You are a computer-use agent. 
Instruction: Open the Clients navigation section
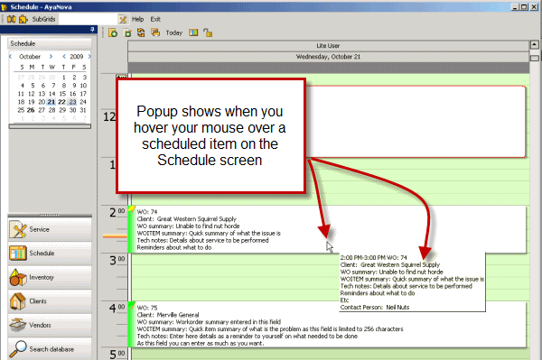(50, 301)
